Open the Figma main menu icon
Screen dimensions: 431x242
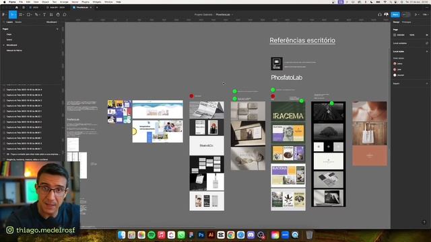pyautogui.click(x=3, y=15)
